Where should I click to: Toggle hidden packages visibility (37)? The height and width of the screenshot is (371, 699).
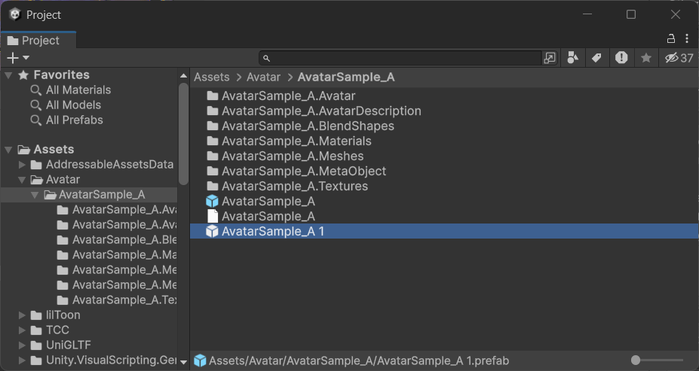tap(679, 58)
